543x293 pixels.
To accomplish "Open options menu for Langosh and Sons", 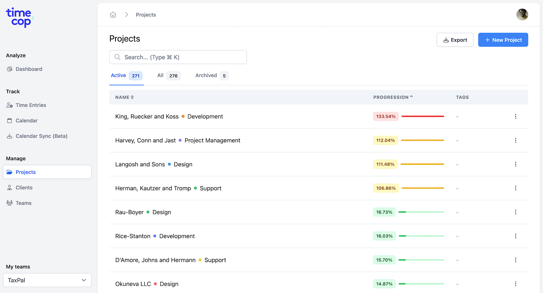I will click(515, 164).
